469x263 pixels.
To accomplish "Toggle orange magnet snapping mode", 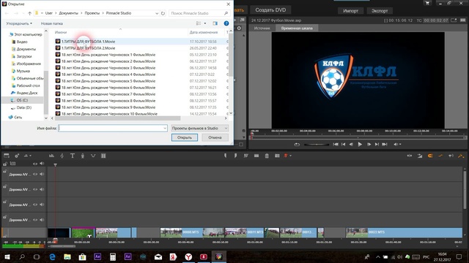I will 430,156.
